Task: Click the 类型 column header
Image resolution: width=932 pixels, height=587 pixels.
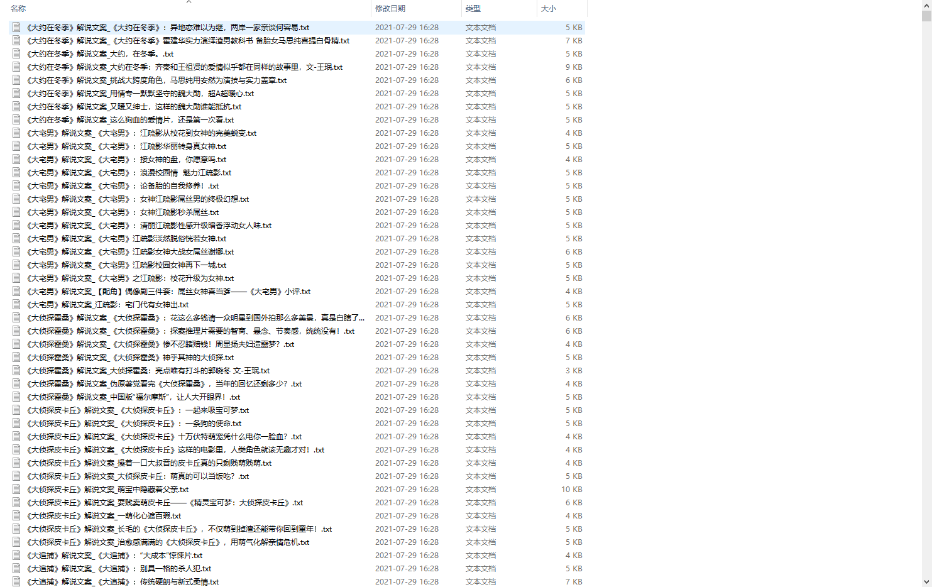Action: pyautogui.click(x=473, y=9)
